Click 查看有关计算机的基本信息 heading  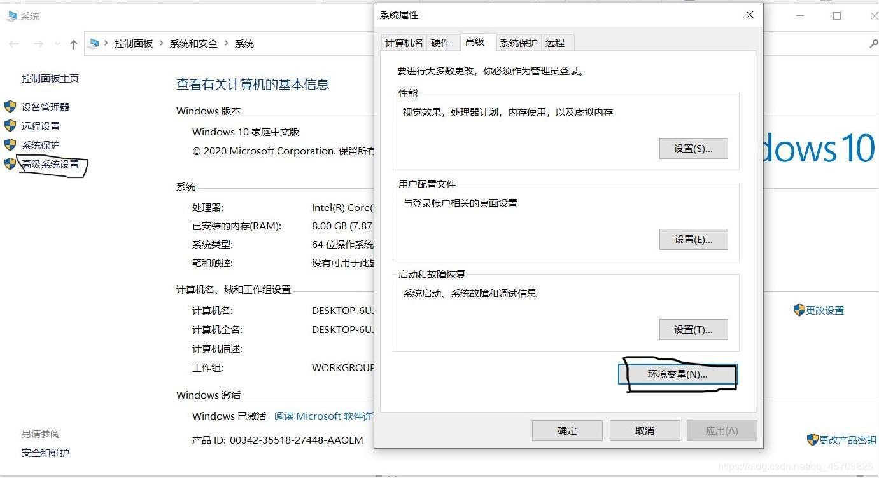tap(253, 85)
